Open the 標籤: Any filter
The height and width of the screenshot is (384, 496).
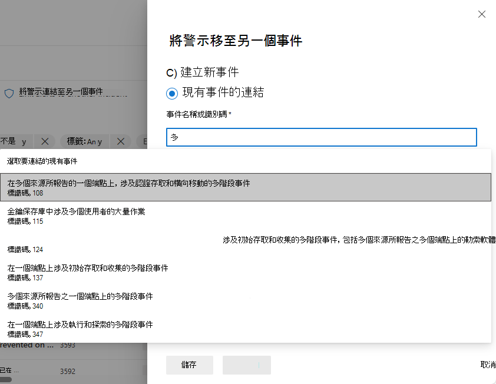tap(84, 141)
